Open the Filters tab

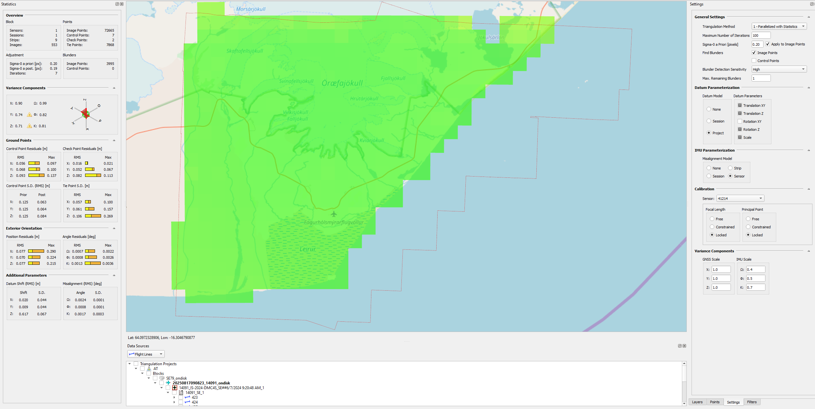752,402
